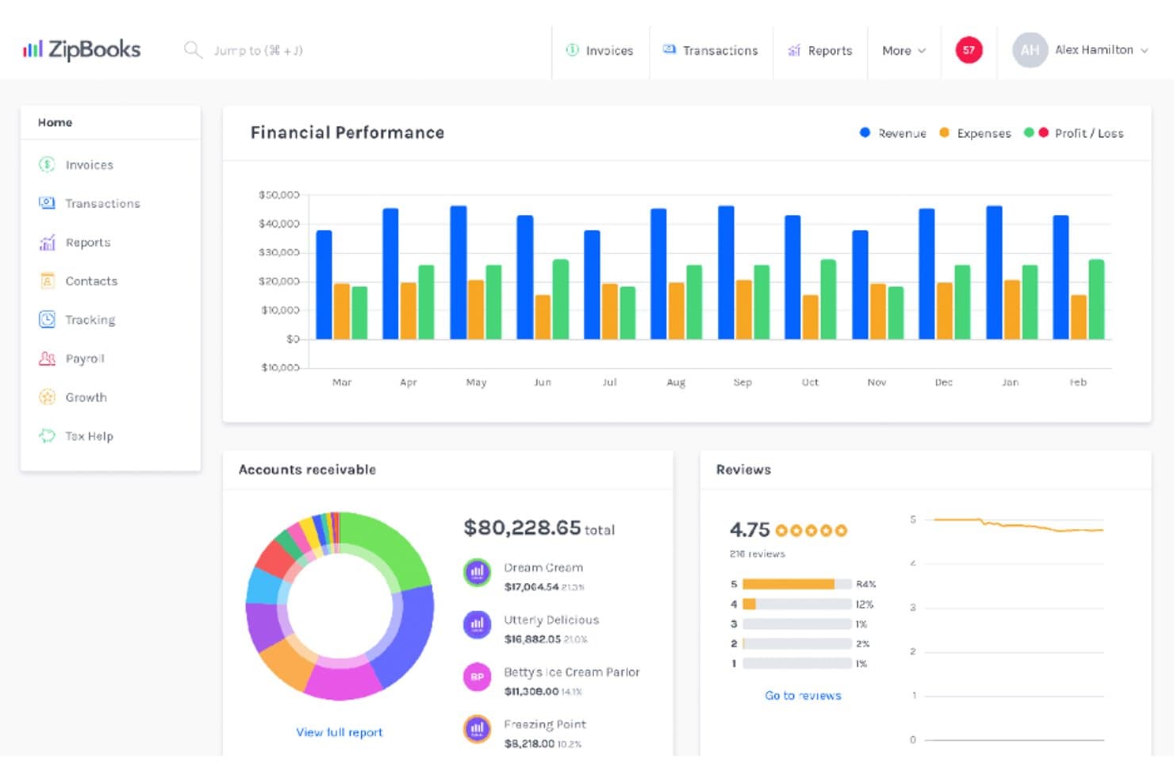This screenshot has height=783, width=1174.
Task: Click the ZipBooks logo
Action: point(82,50)
